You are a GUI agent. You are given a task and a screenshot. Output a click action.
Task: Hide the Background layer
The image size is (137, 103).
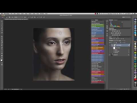[110, 55]
